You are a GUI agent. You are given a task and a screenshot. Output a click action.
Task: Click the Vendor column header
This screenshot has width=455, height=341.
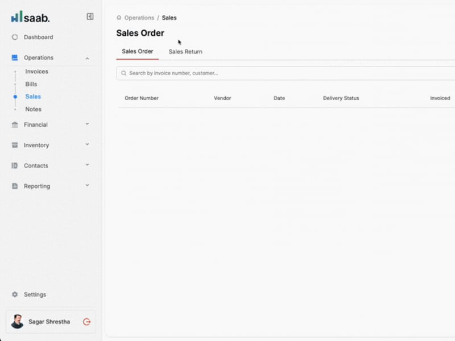click(x=222, y=98)
